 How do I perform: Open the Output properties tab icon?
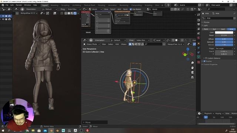tap(198, 24)
